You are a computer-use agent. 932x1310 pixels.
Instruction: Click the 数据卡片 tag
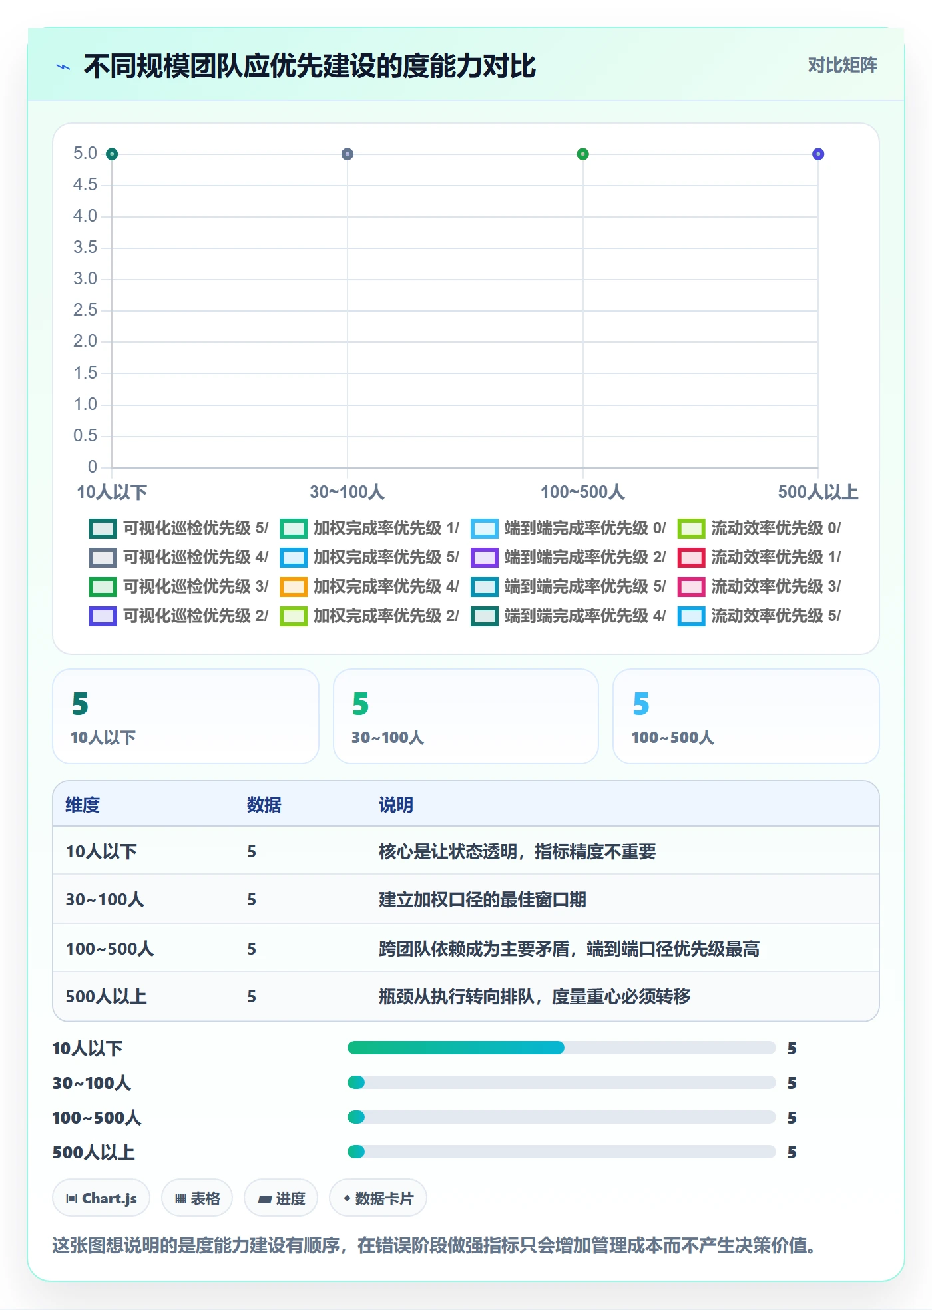[x=378, y=1198]
